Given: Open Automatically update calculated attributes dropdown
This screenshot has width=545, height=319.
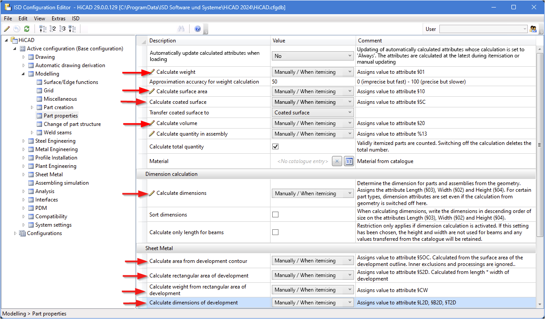Looking at the screenshot, I should [313, 56].
